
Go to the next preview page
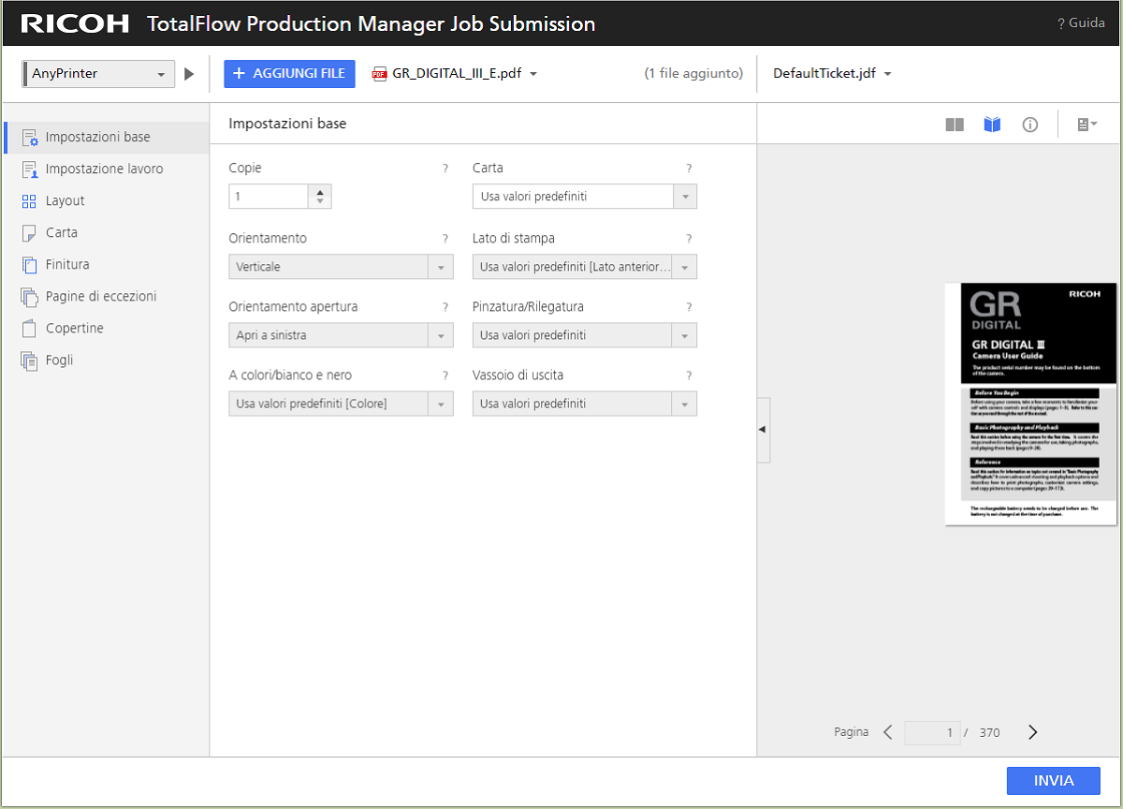1032,732
